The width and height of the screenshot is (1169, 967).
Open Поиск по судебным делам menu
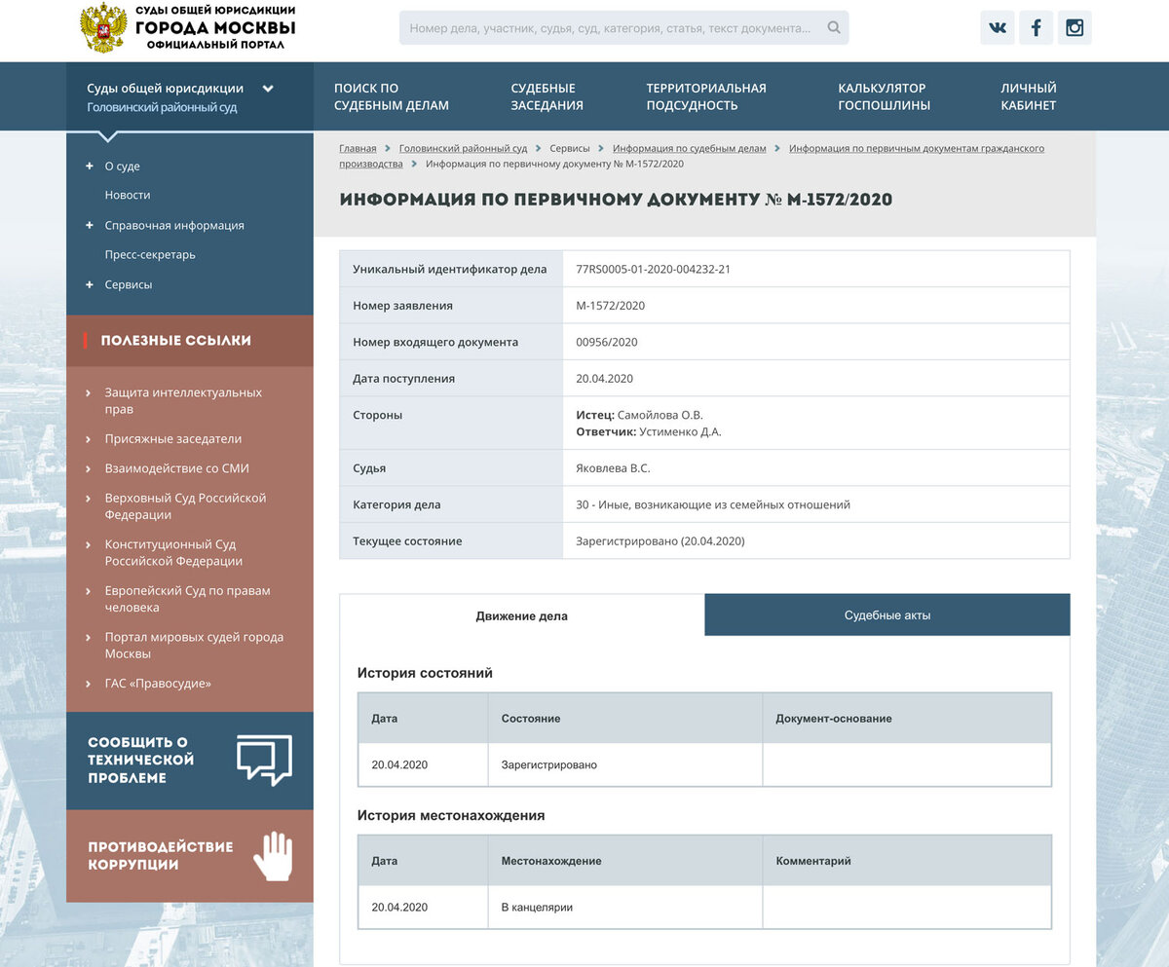(392, 96)
